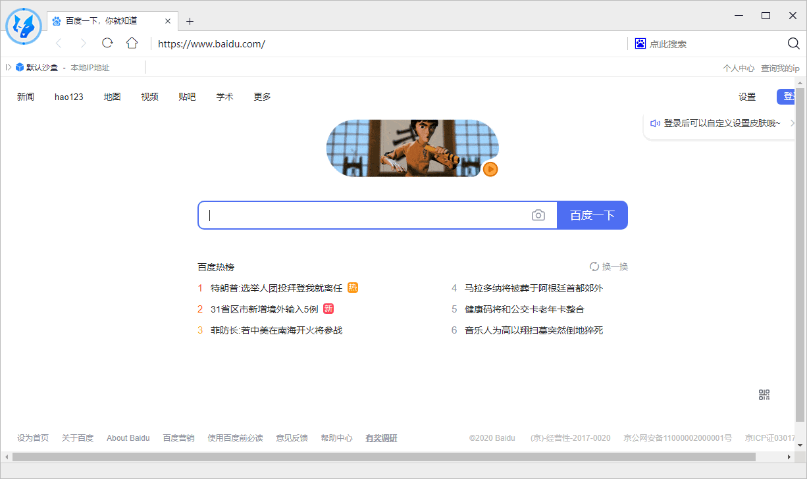Screen dimensions: 807x479
Task: Open camera image search in search box
Action: pos(538,215)
